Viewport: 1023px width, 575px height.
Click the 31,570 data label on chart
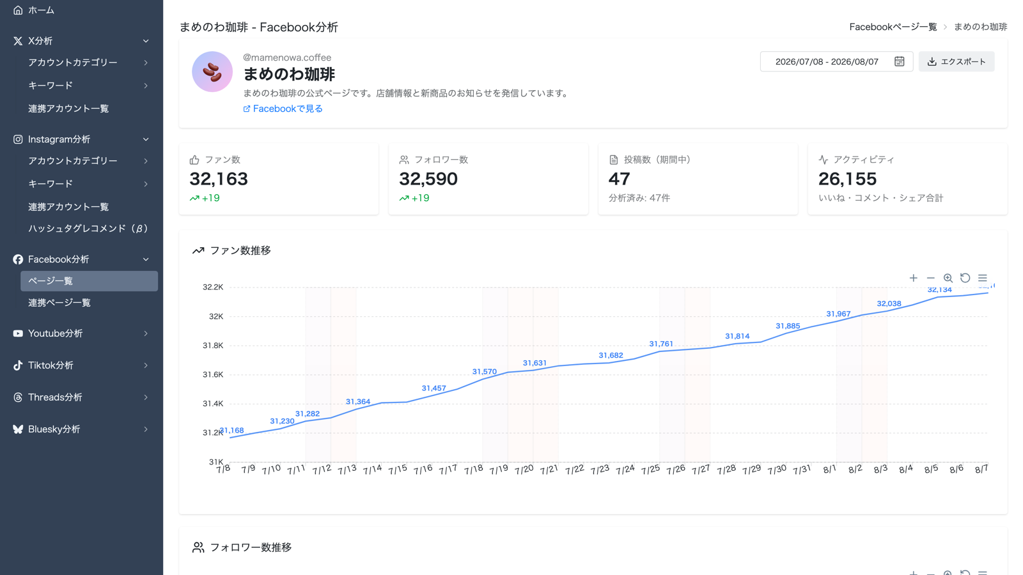[485, 371]
